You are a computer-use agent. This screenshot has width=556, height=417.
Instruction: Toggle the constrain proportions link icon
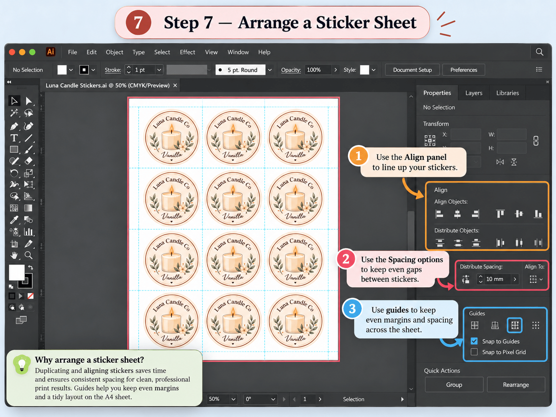click(536, 141)
